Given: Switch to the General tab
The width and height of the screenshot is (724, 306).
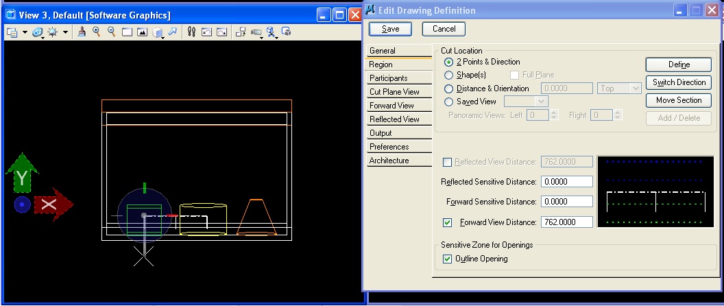Looking at the screenshot, I should pyautogui.click(x=398, y=51).
